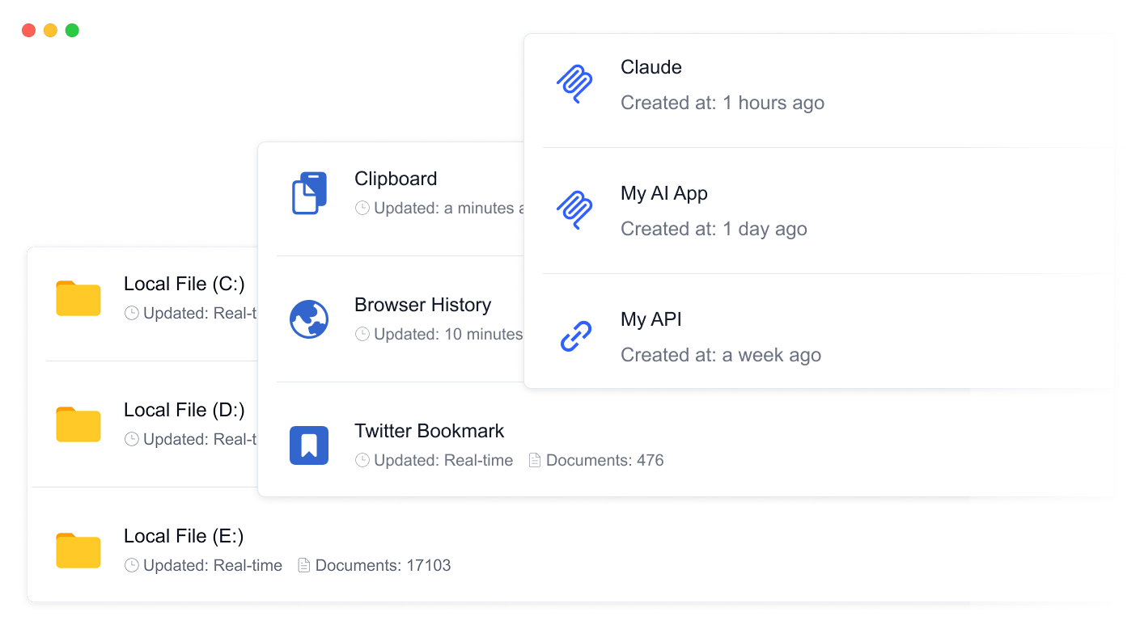Open the Local File (E:) folder icon

[78, 551]
